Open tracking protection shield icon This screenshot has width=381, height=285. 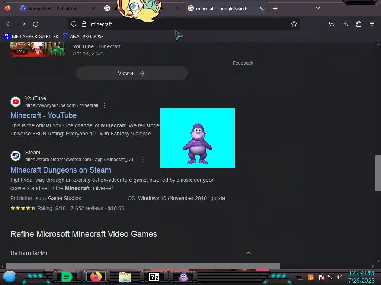coord(74,24)
